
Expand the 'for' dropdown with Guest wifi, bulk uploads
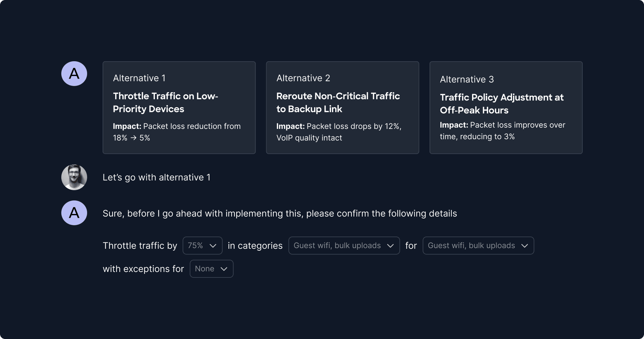coord(478,245)
